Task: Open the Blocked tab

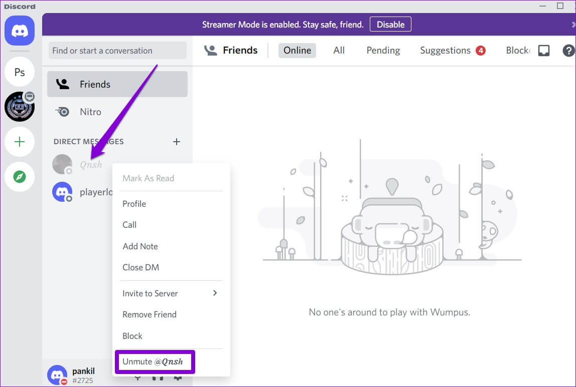Action: click(x=518, y=50)
